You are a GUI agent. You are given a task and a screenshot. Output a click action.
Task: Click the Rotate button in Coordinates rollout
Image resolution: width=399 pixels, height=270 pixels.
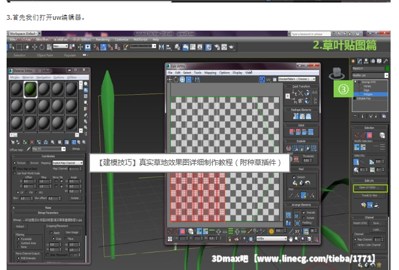75,198
